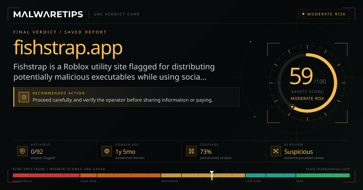
Task: Click the shield warning icon in Recommended Action
Action: (24, 97)
